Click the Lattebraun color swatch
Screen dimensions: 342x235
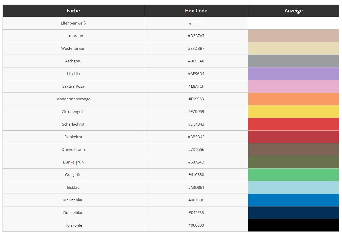[293, 36]
